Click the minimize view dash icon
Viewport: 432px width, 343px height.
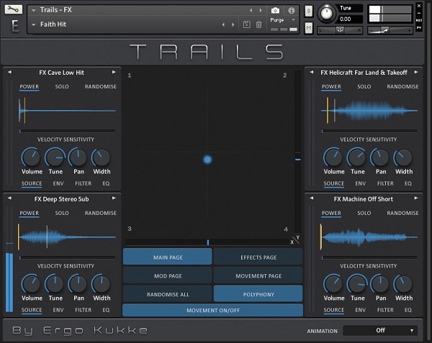pos(419,13)
